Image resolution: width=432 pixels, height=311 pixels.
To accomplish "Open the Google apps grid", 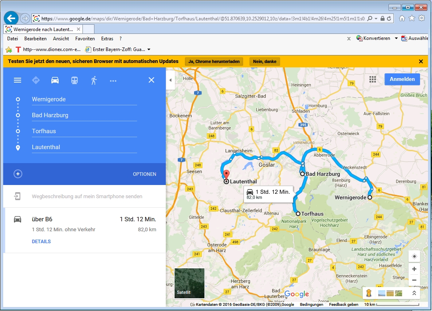I will pyautogui.click(x=373, y=79).
